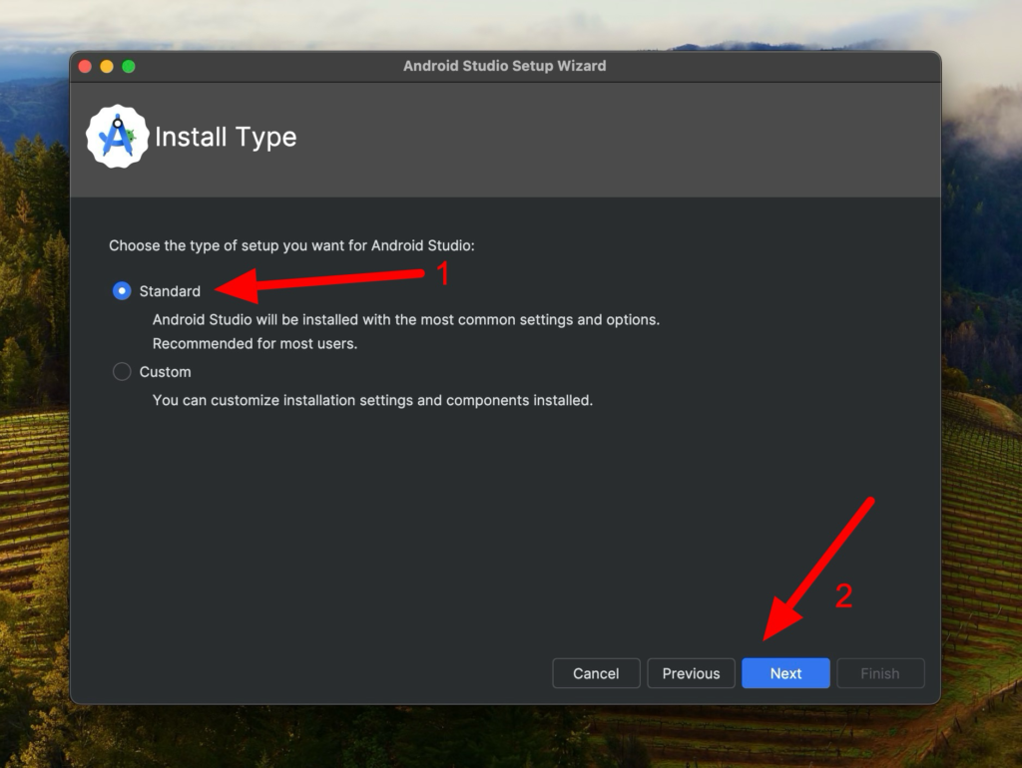Maximize the window using the green button
The height and width of the screenshot is (768, 1022).
coord(129,66)
